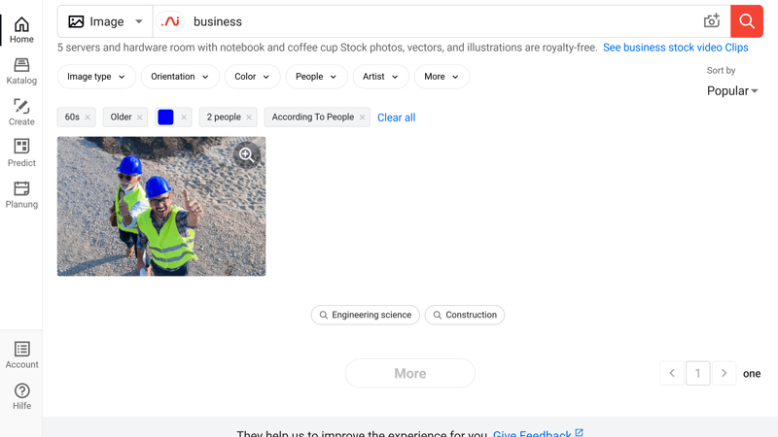Screen dimensions: 778x437
Task: Expand the Image type filter dropdown
Action: pos(96,77)
